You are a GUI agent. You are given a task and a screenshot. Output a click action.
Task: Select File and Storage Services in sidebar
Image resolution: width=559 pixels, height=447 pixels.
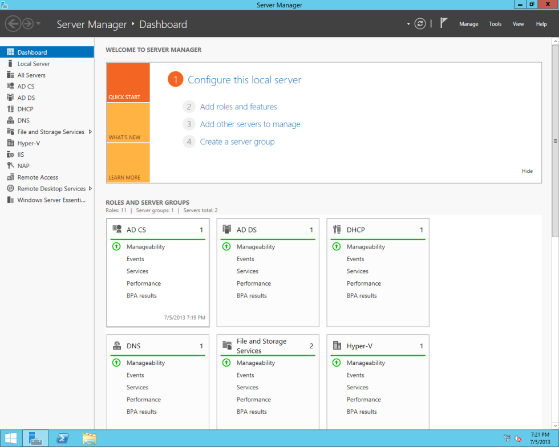tap(51, 132)
